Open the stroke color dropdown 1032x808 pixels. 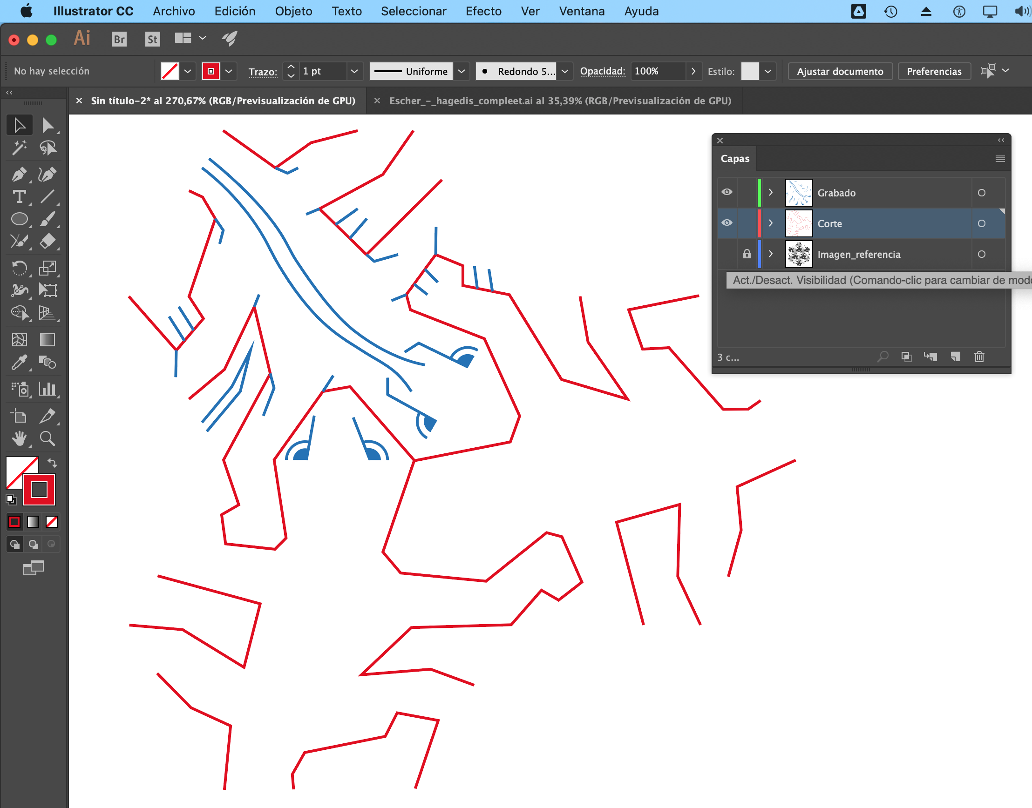pyautogui.click(x=229, y=71)
